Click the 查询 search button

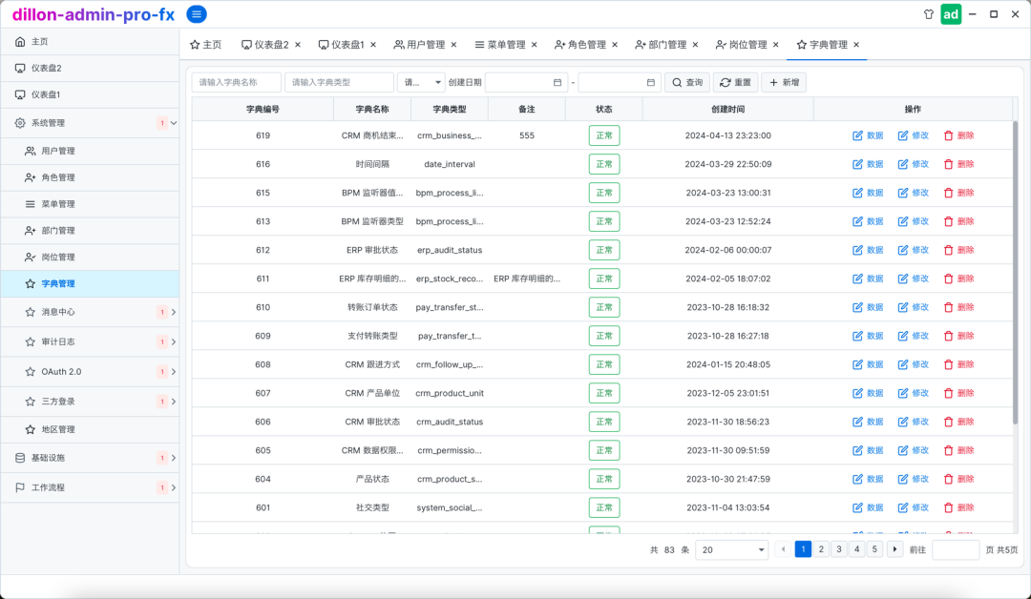(686, 83)
